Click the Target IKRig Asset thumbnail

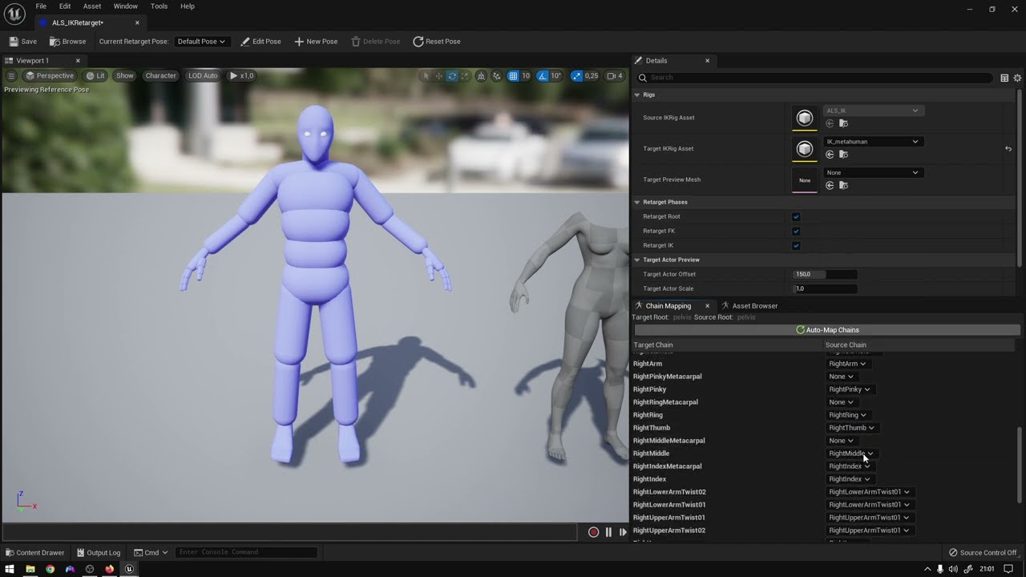(805, 149)
